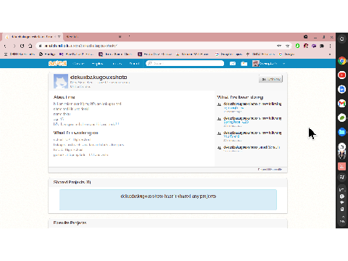Image resolution: width=348 pixels, height=261 pixels.
Task: Click the report this profile link
Action: click(270, 170)
